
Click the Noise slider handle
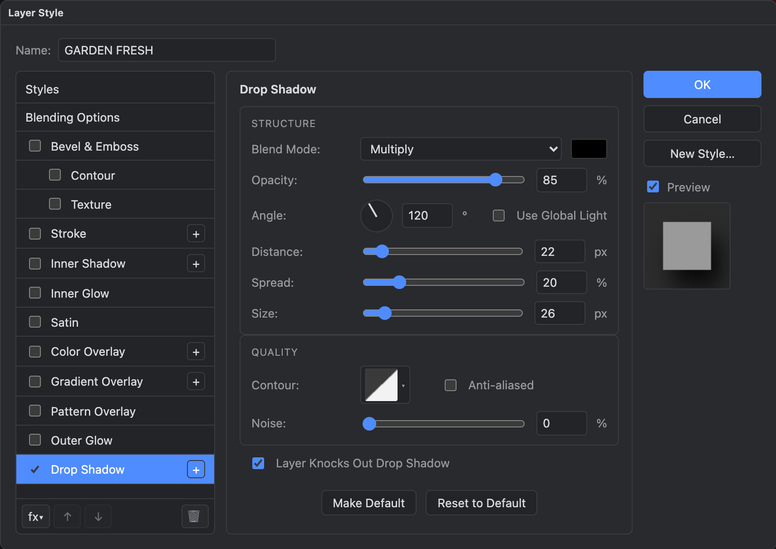pyautogui.click(x=369, y=424)
